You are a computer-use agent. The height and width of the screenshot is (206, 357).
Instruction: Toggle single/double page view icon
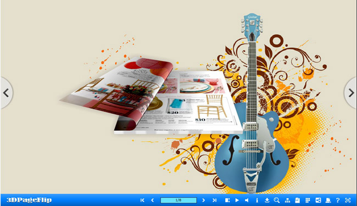[x=227, y=200]
